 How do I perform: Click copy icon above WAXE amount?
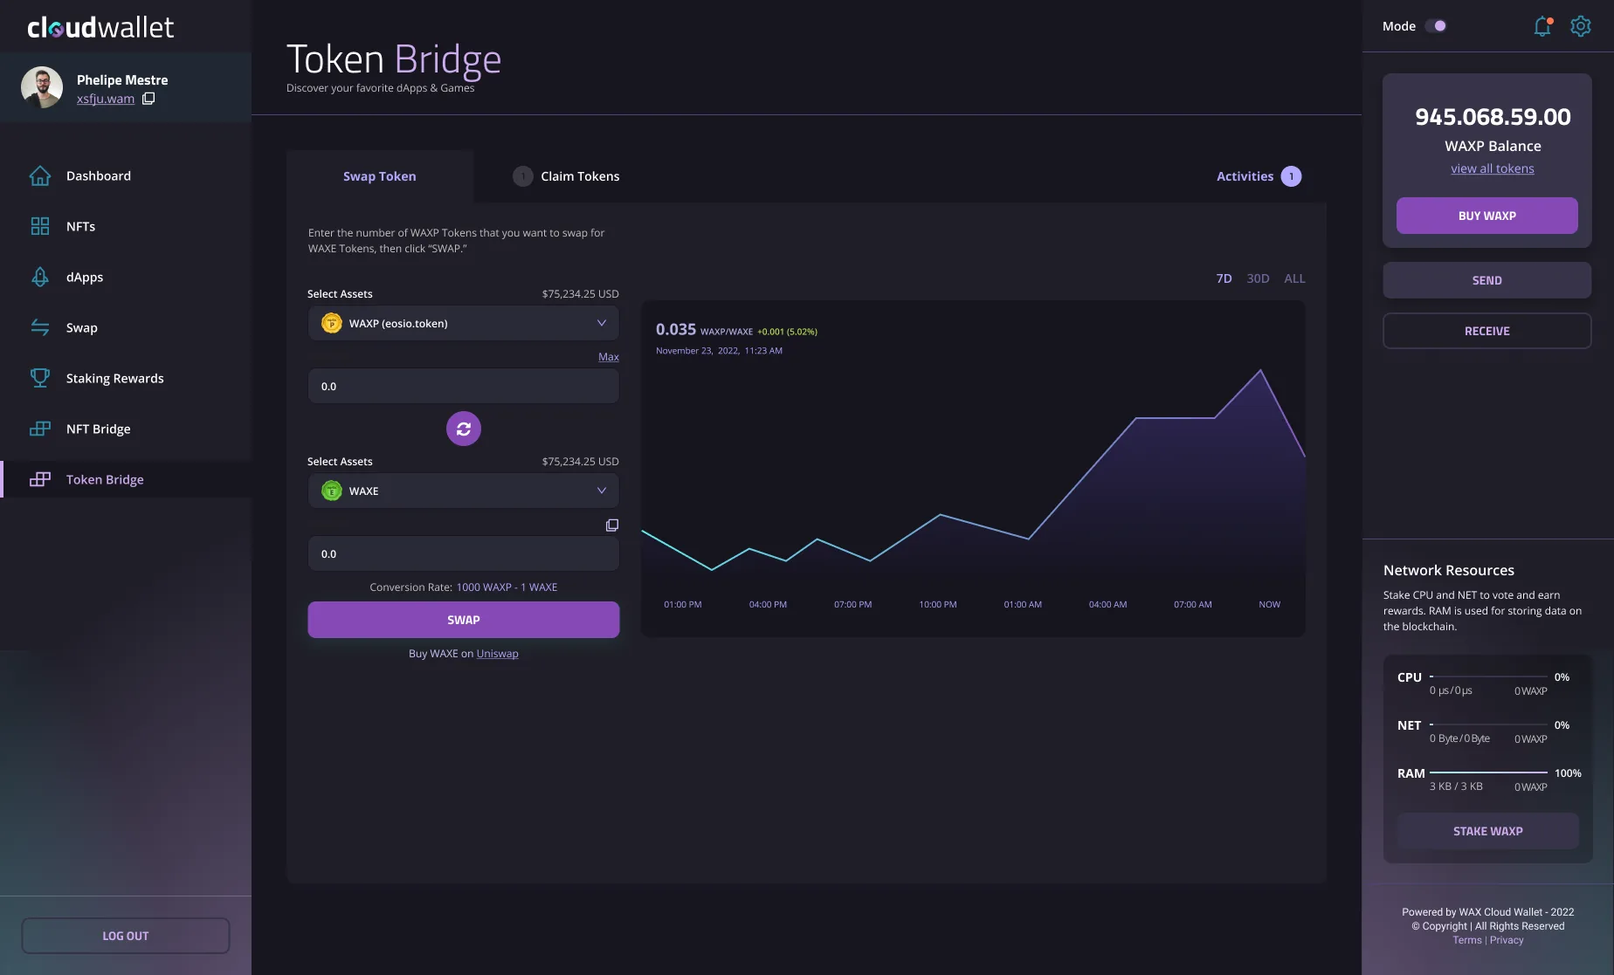pos(612,525)
